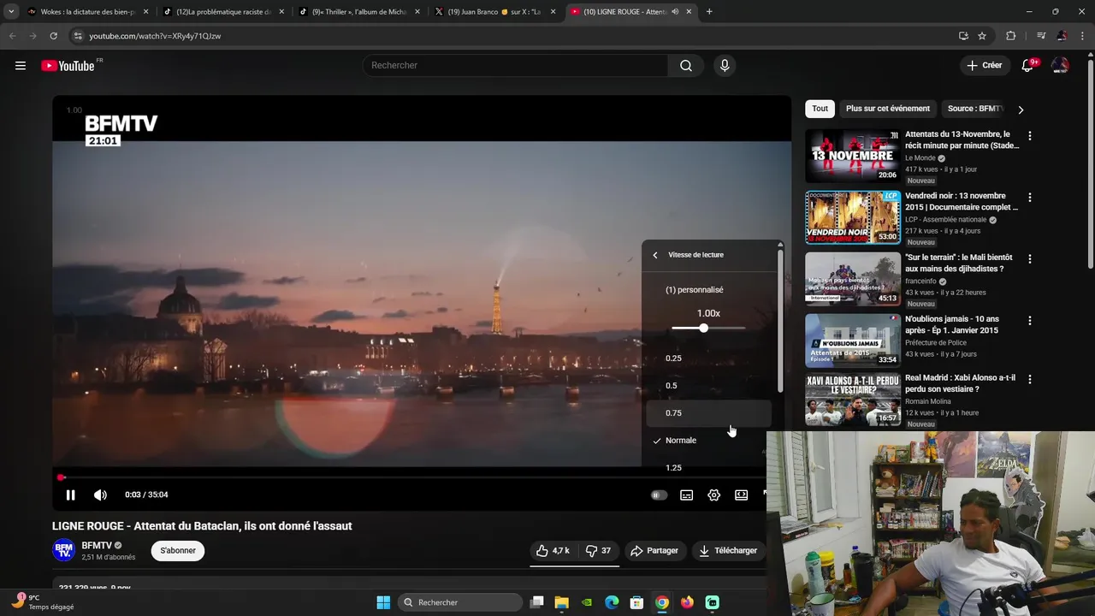Viewport: 1095px width, 616px height.
Task: Dislike the video
Action: pyautogui.click(x=598, y=550)
